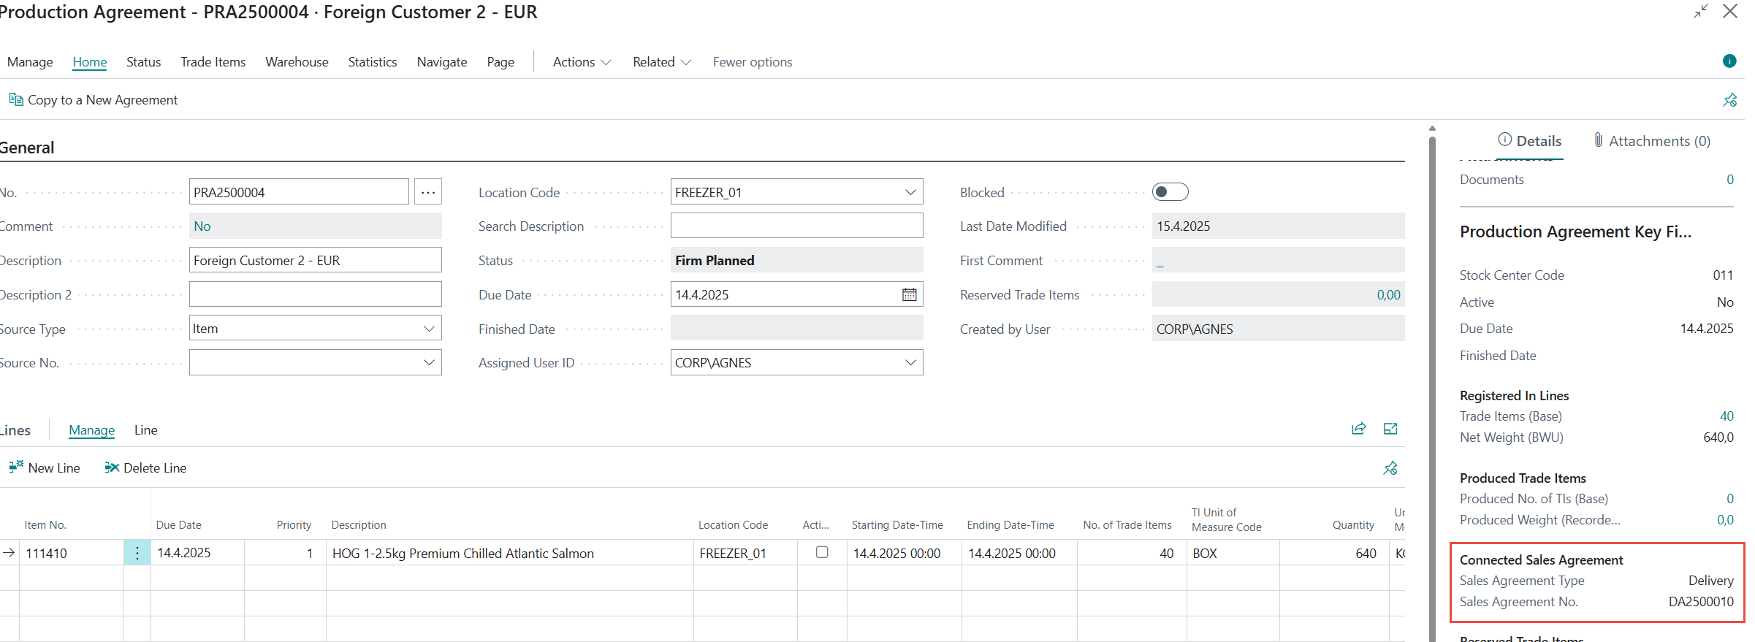Click the Search Description input field
The height and width of the screenshot is (642, 1755).
[x=796, y=226]
